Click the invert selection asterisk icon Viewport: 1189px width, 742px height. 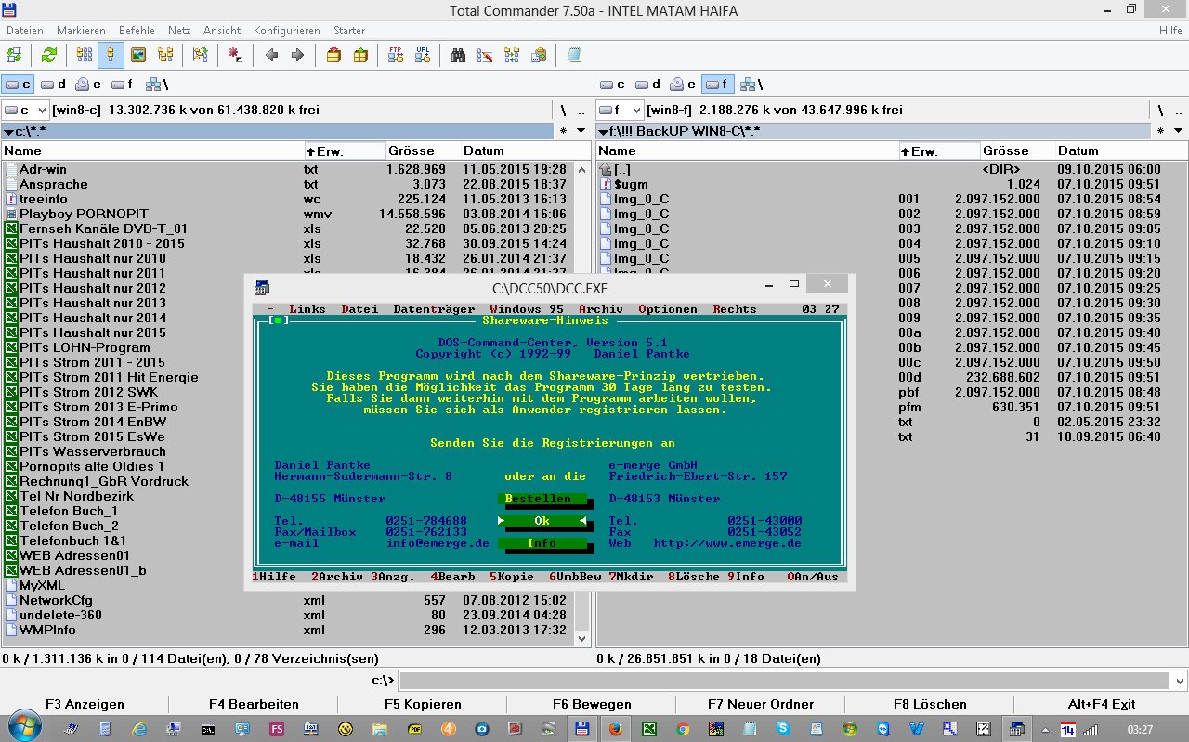coord(235,55)
